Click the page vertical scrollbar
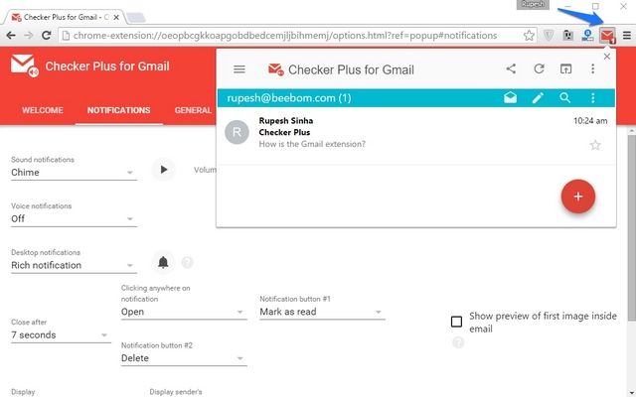Image resolution: width=636 pixels, height=397 pixels. pos(632,227)
